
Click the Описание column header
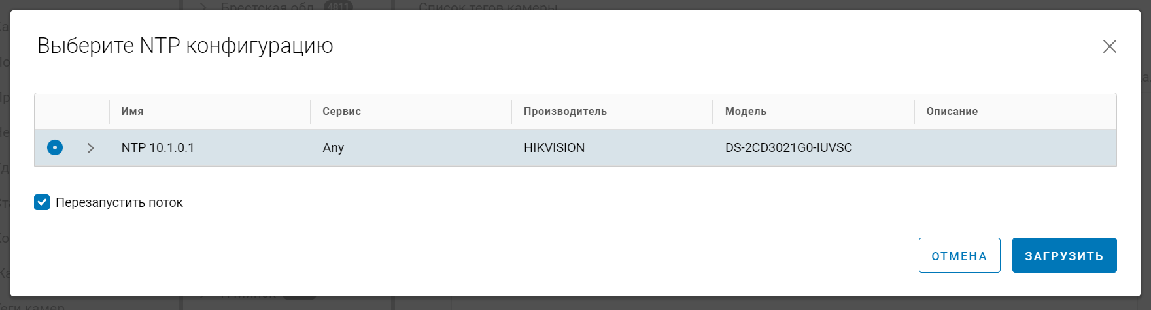point(952,112)
